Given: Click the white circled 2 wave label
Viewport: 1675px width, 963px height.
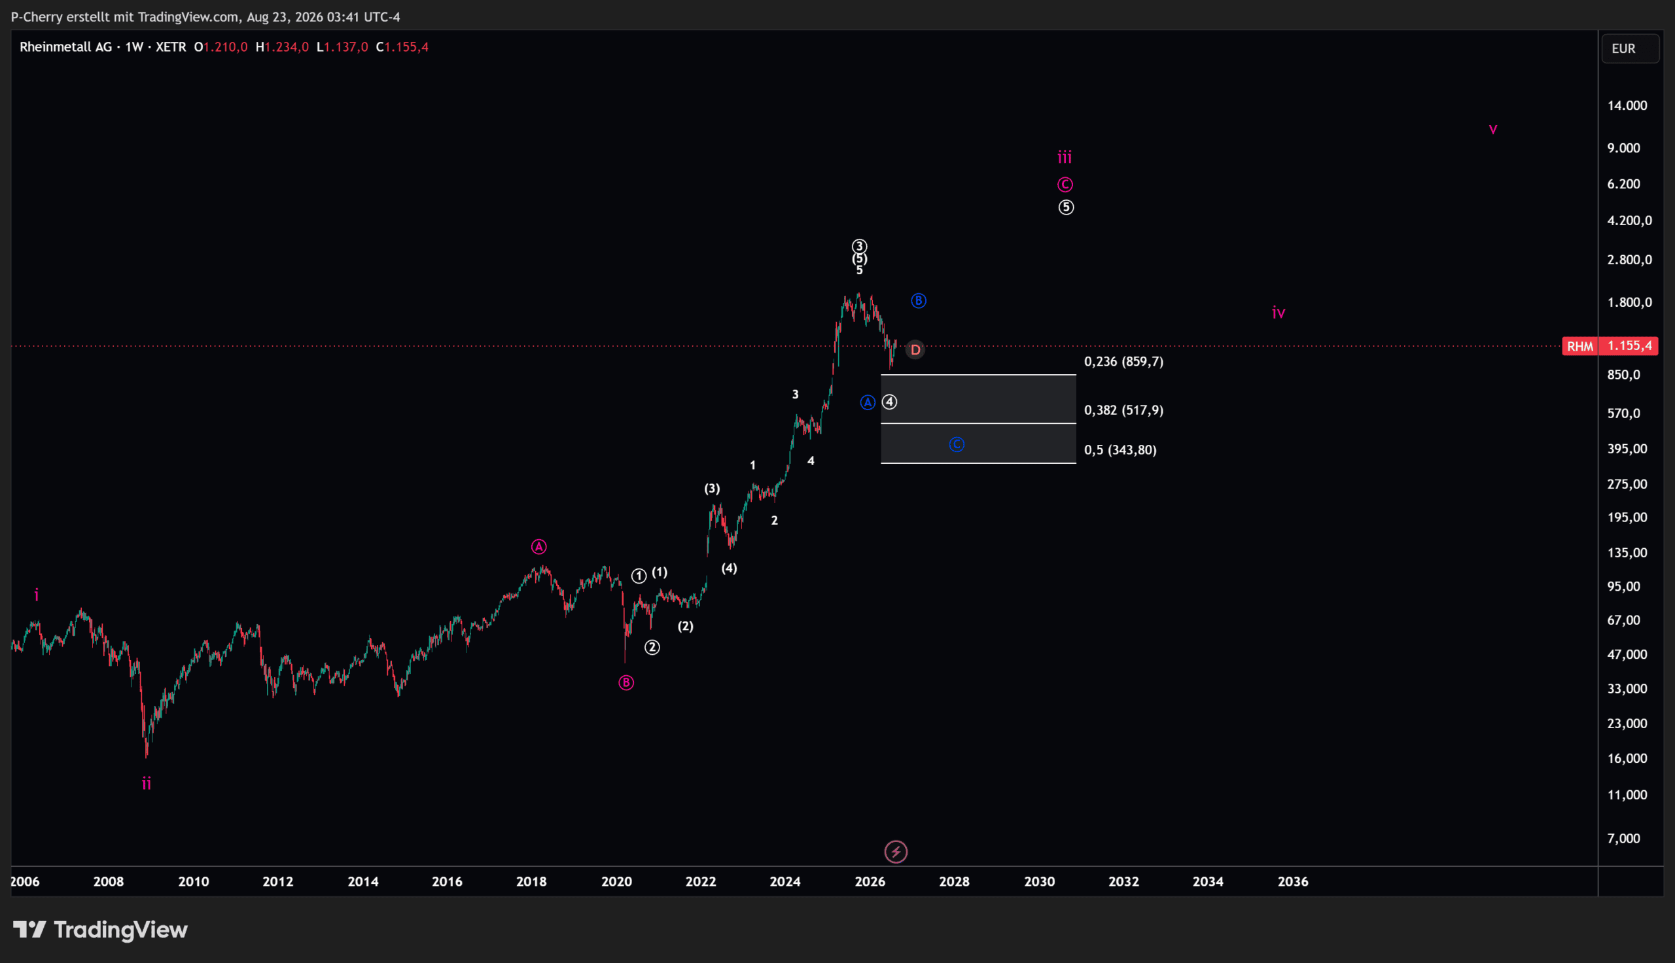Looking at the screenshot, I should click(652, 648).
